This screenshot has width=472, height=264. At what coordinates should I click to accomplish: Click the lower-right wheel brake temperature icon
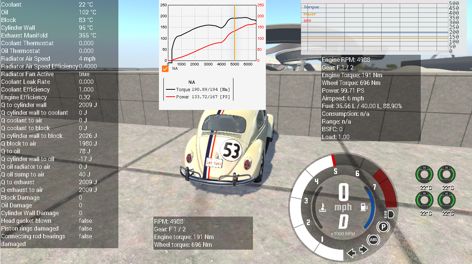(x=447, y=200)
